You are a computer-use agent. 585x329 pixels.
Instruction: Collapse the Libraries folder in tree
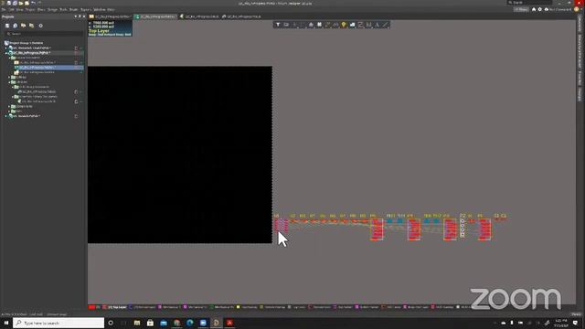click(9, 82)
